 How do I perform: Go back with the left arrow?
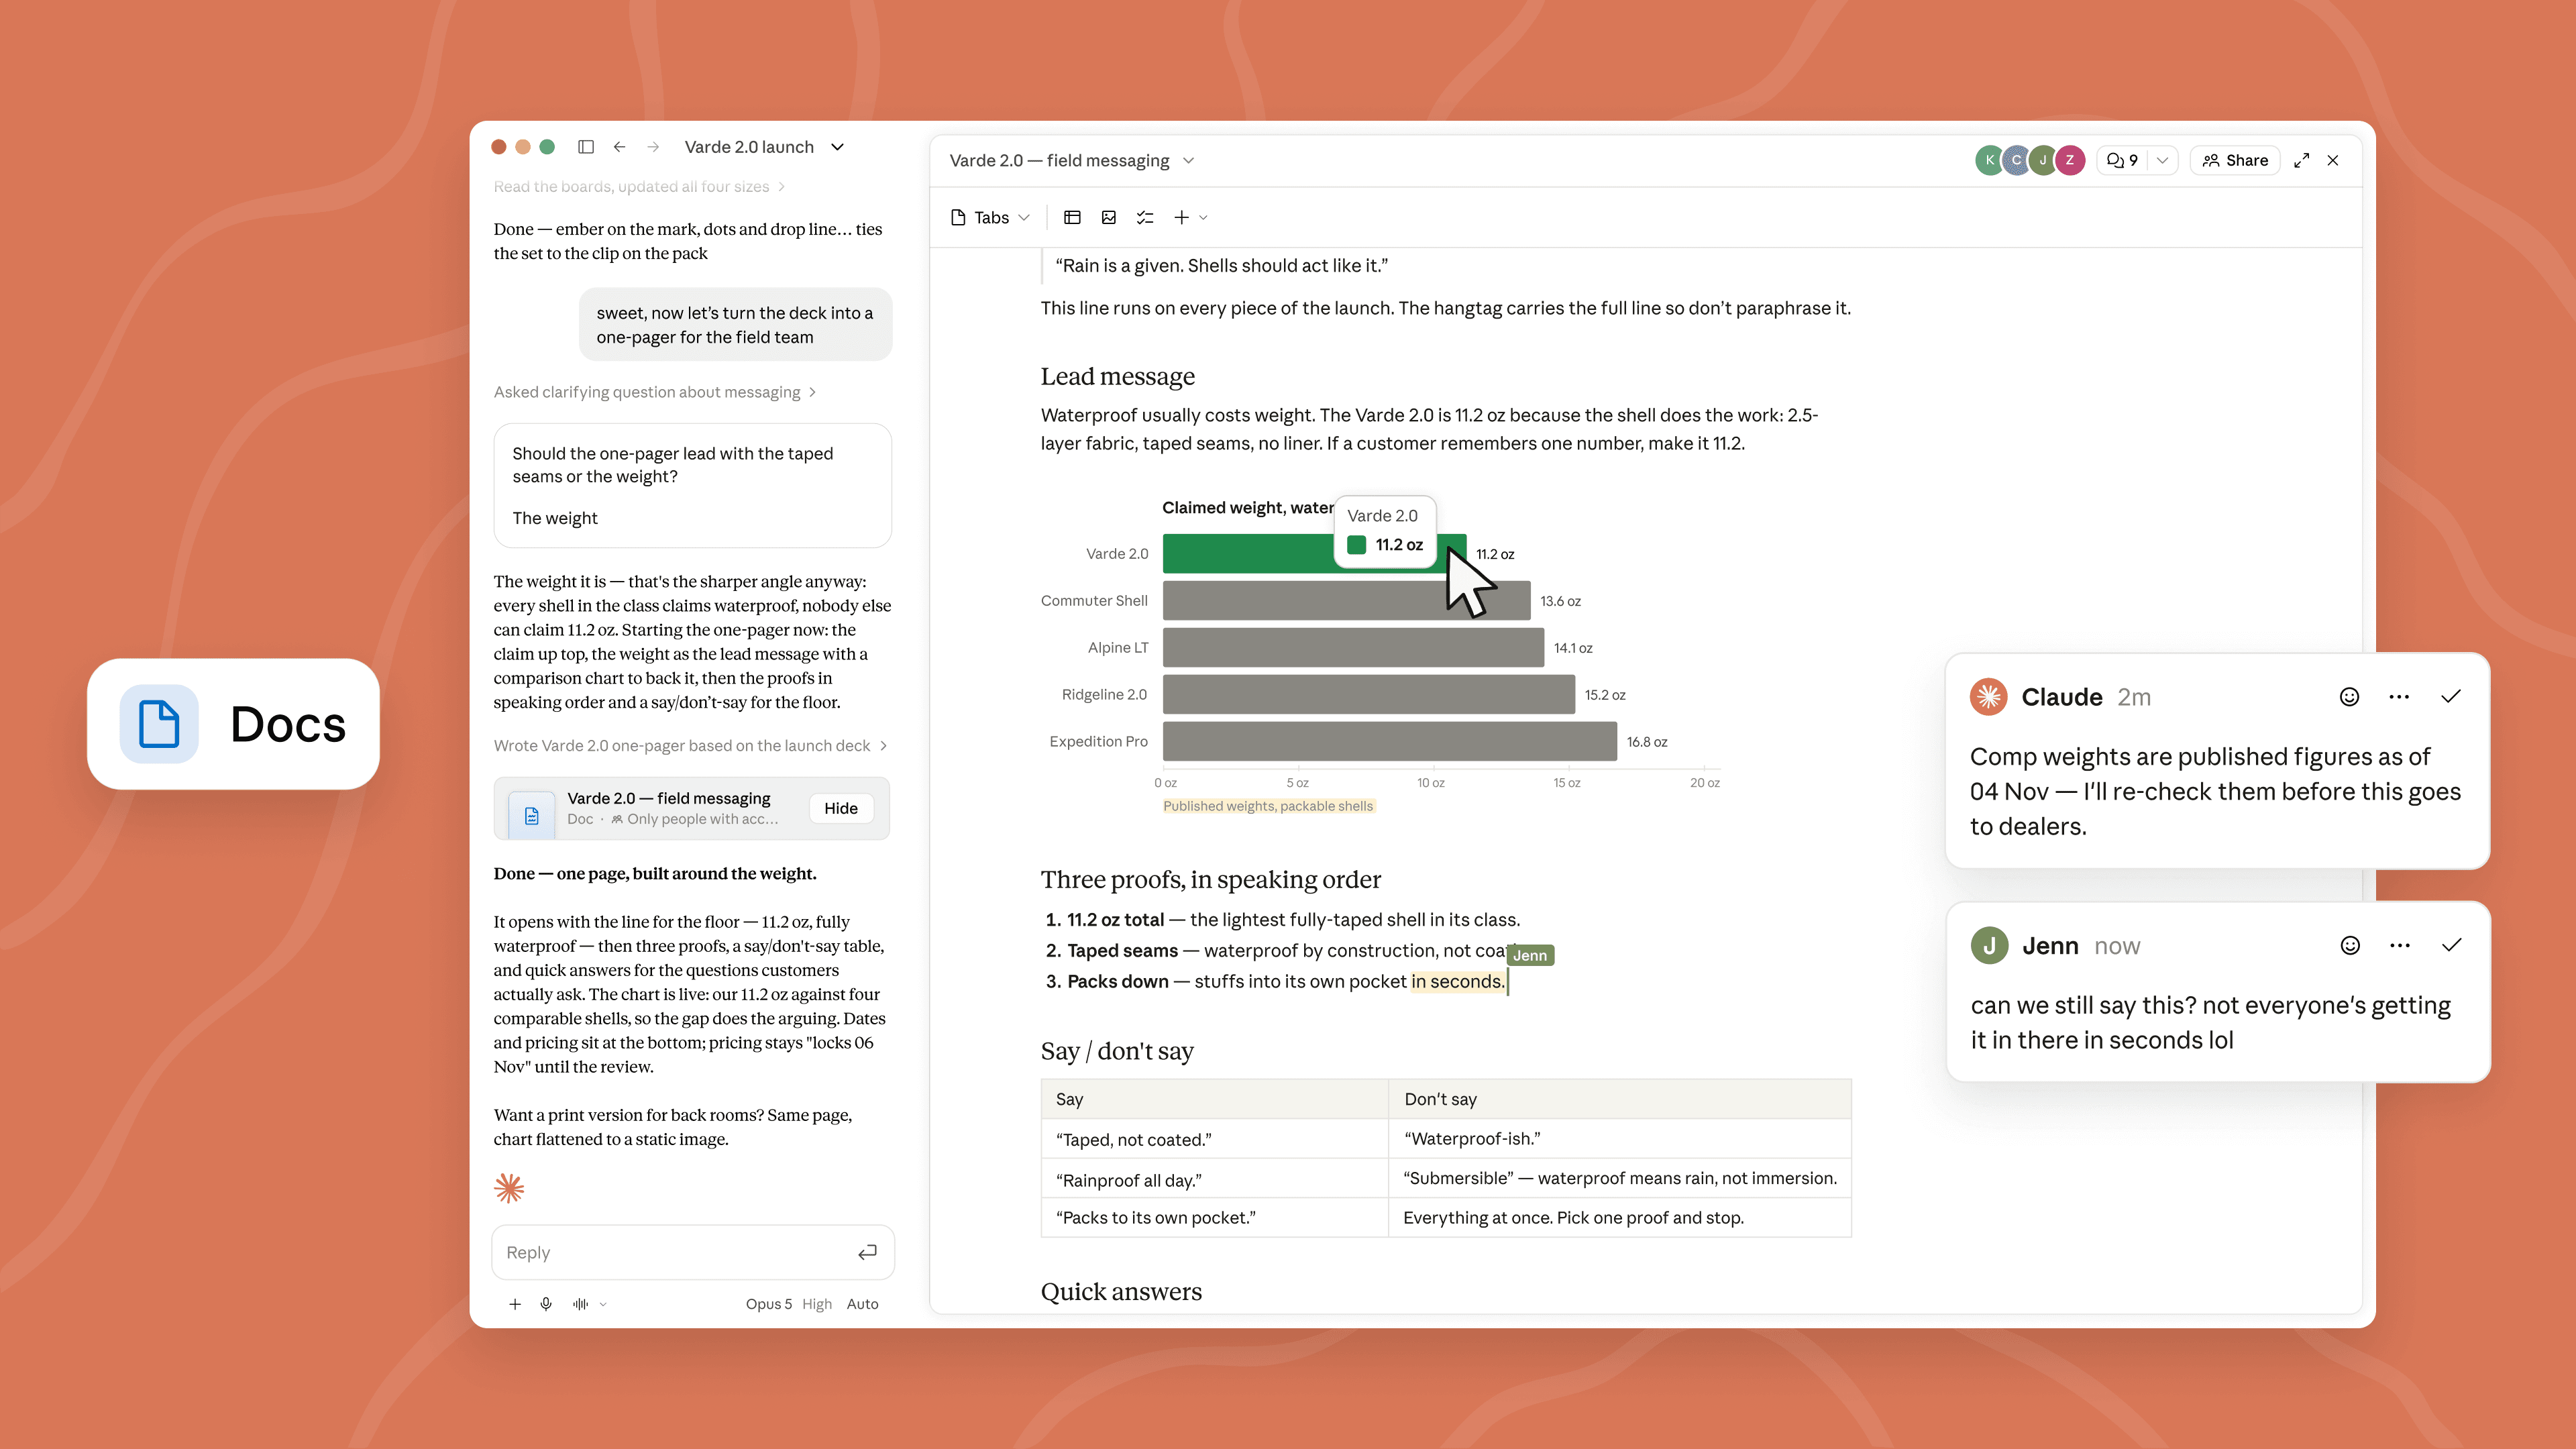tap(620, 147)
